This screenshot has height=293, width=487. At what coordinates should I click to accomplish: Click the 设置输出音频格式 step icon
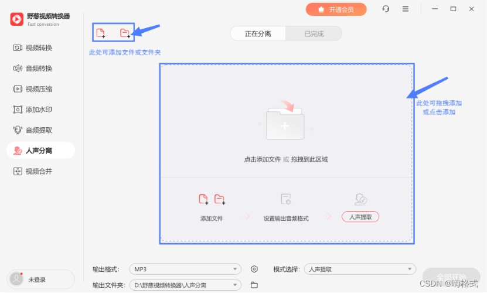point(286,199)
